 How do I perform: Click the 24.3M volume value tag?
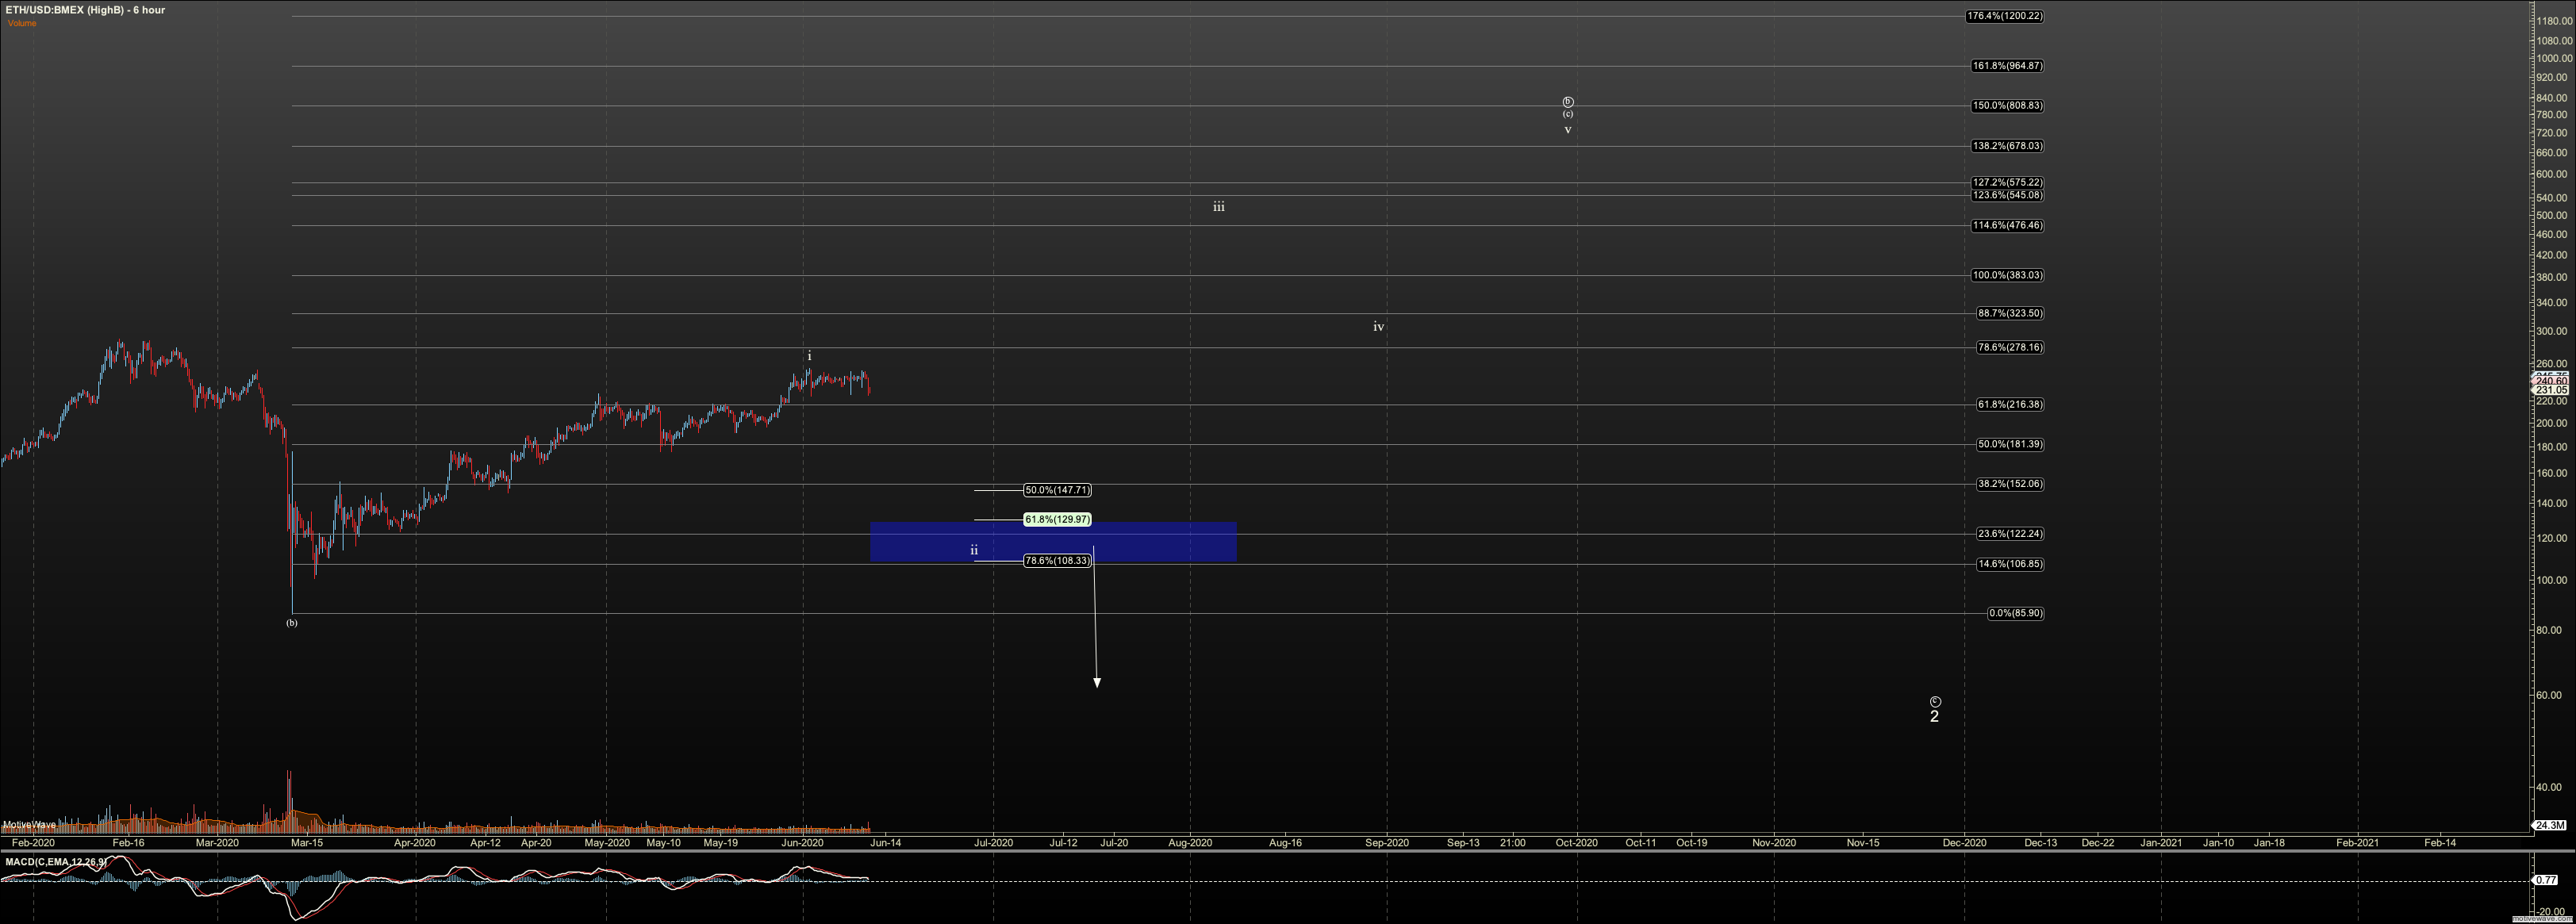click(x=2550, y=825)
